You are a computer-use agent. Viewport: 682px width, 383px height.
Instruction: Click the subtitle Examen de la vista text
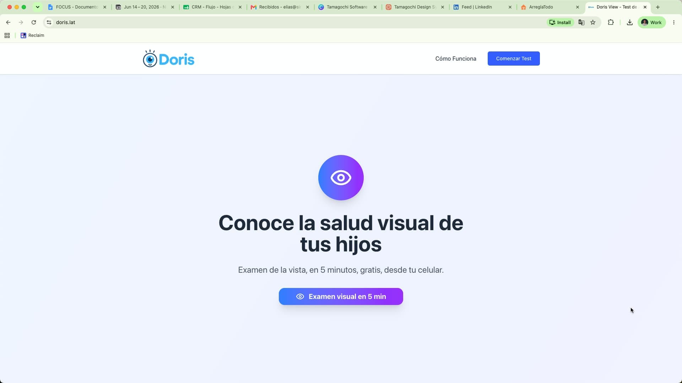tap(341, 270)
